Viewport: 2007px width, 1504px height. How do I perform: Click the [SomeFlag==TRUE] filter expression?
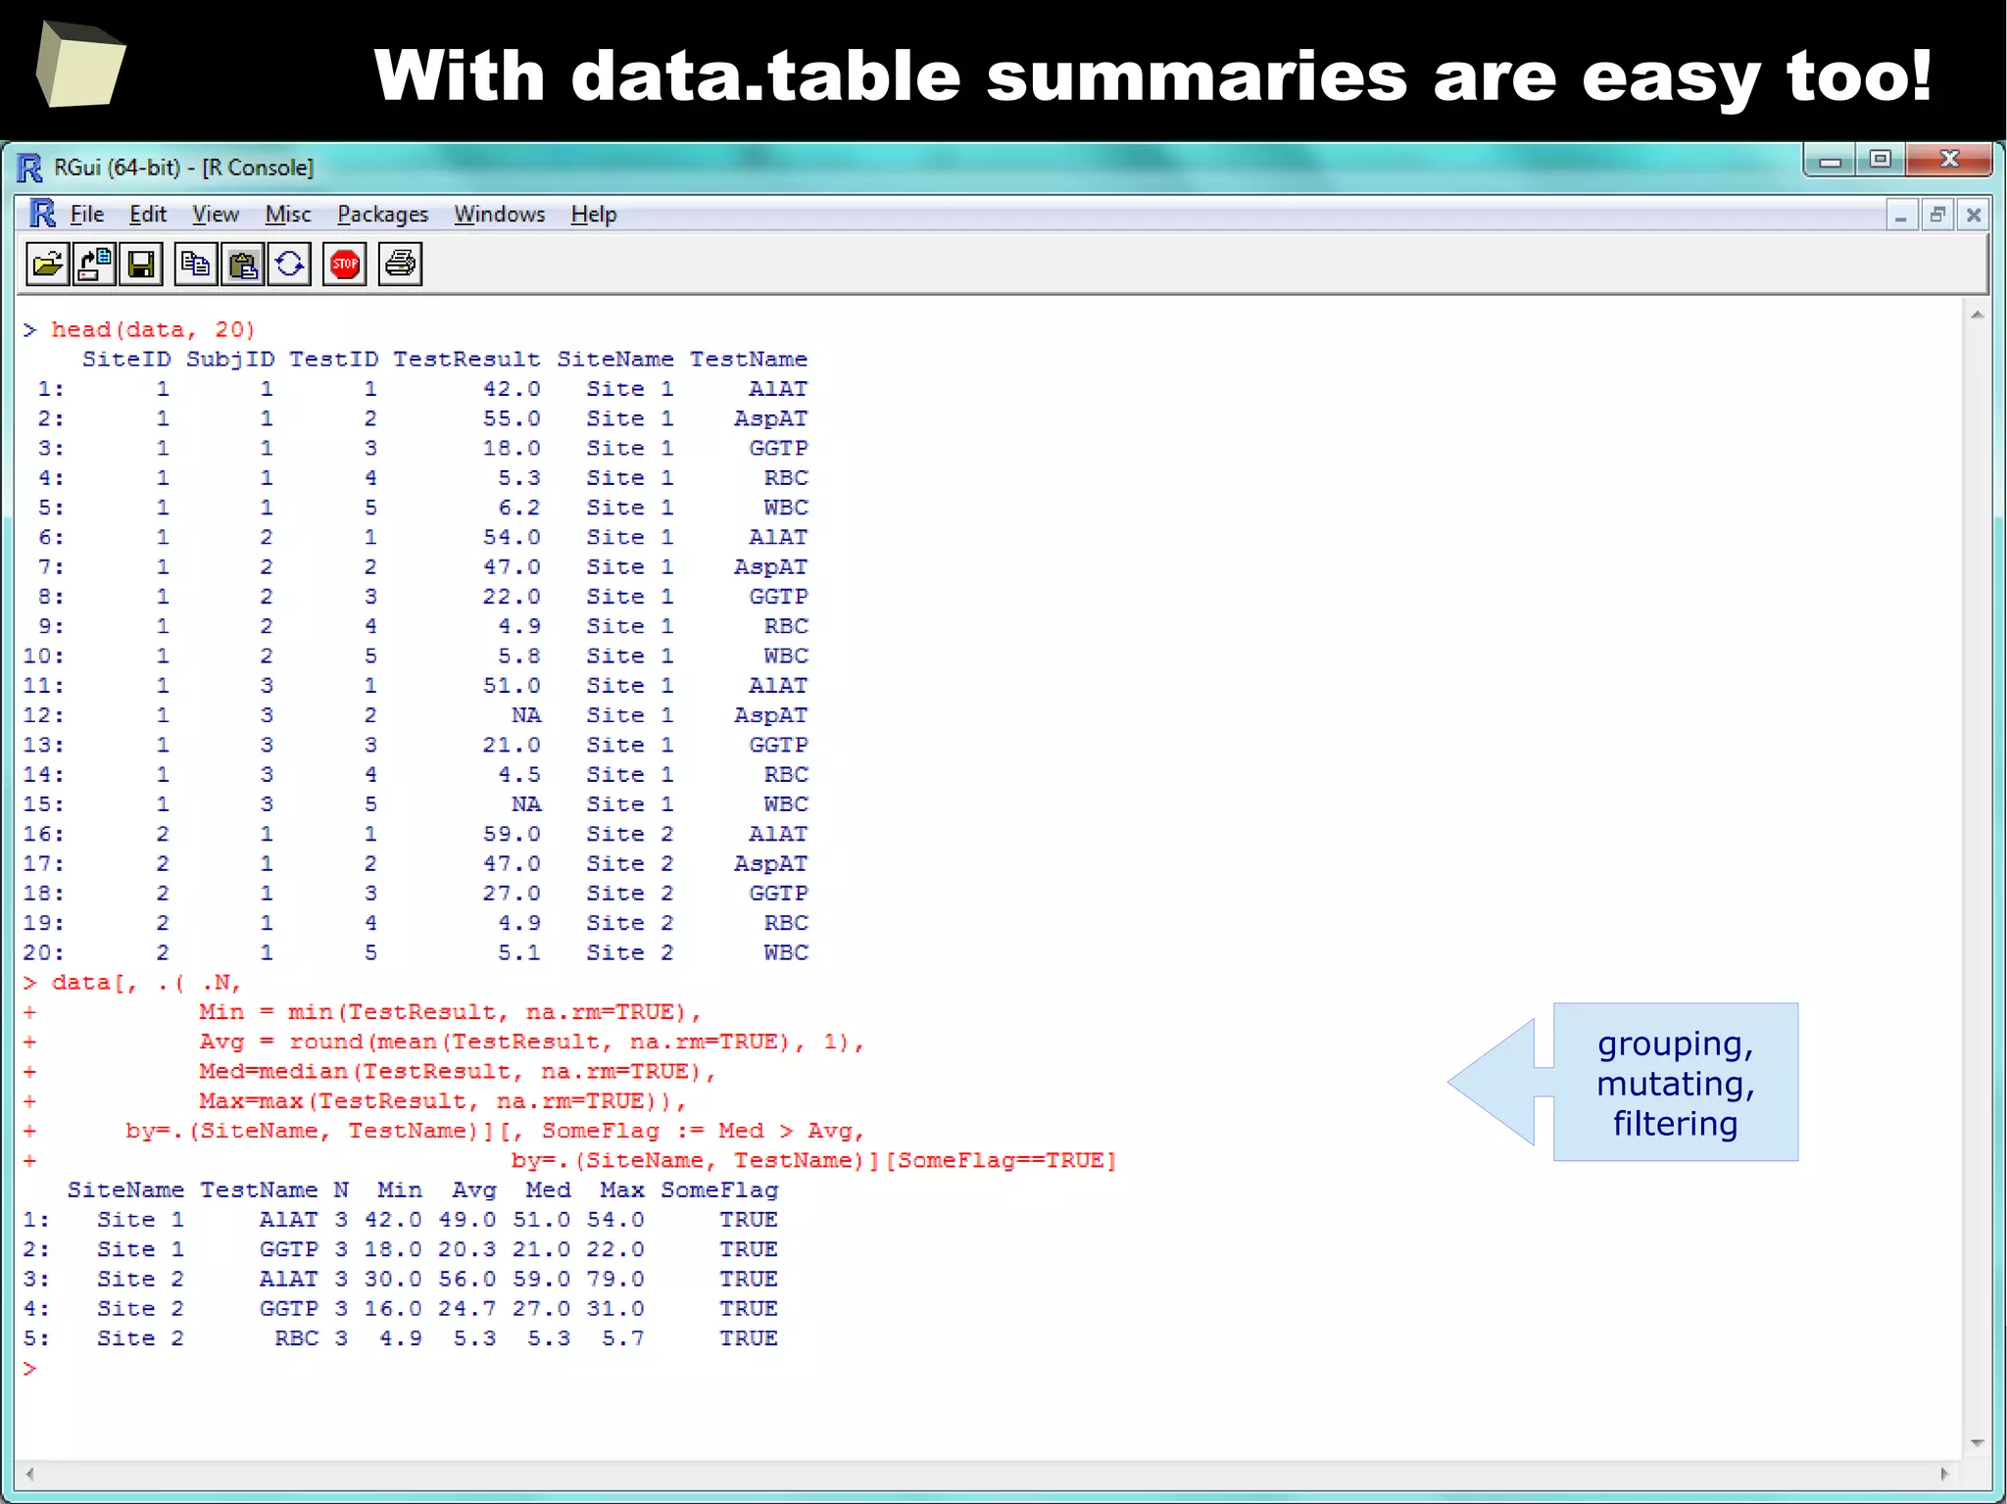pos(1001,1161)
